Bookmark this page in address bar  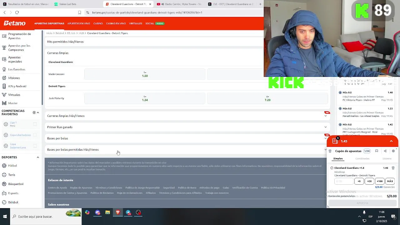79,12
